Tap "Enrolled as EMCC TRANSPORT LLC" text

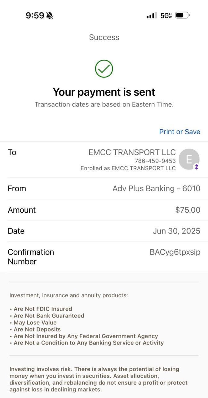[128, 168]
